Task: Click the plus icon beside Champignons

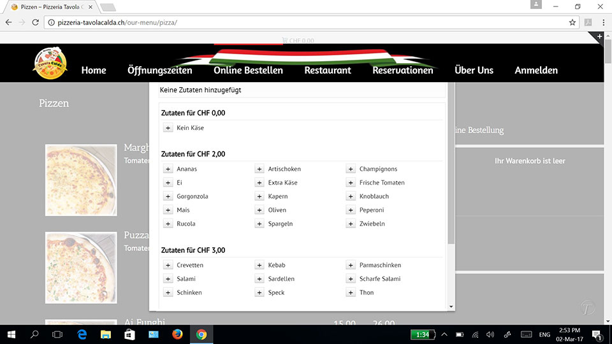Action: [x=351, y=169]
